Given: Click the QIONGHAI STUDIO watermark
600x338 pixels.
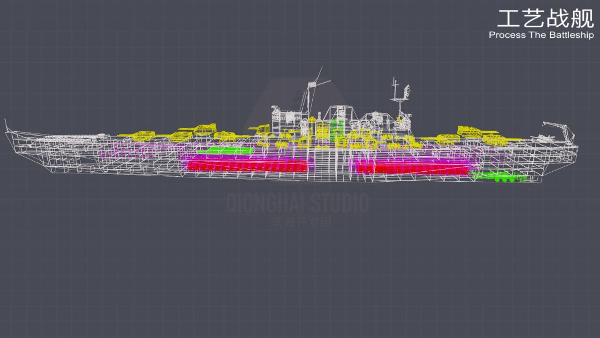Looking at the screenshot, I should pos(298,203).
